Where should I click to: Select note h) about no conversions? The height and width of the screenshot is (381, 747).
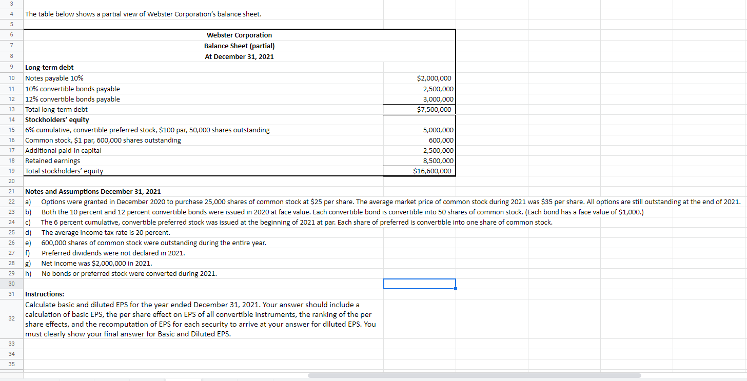pyautogui.click(x=121, y=273)
